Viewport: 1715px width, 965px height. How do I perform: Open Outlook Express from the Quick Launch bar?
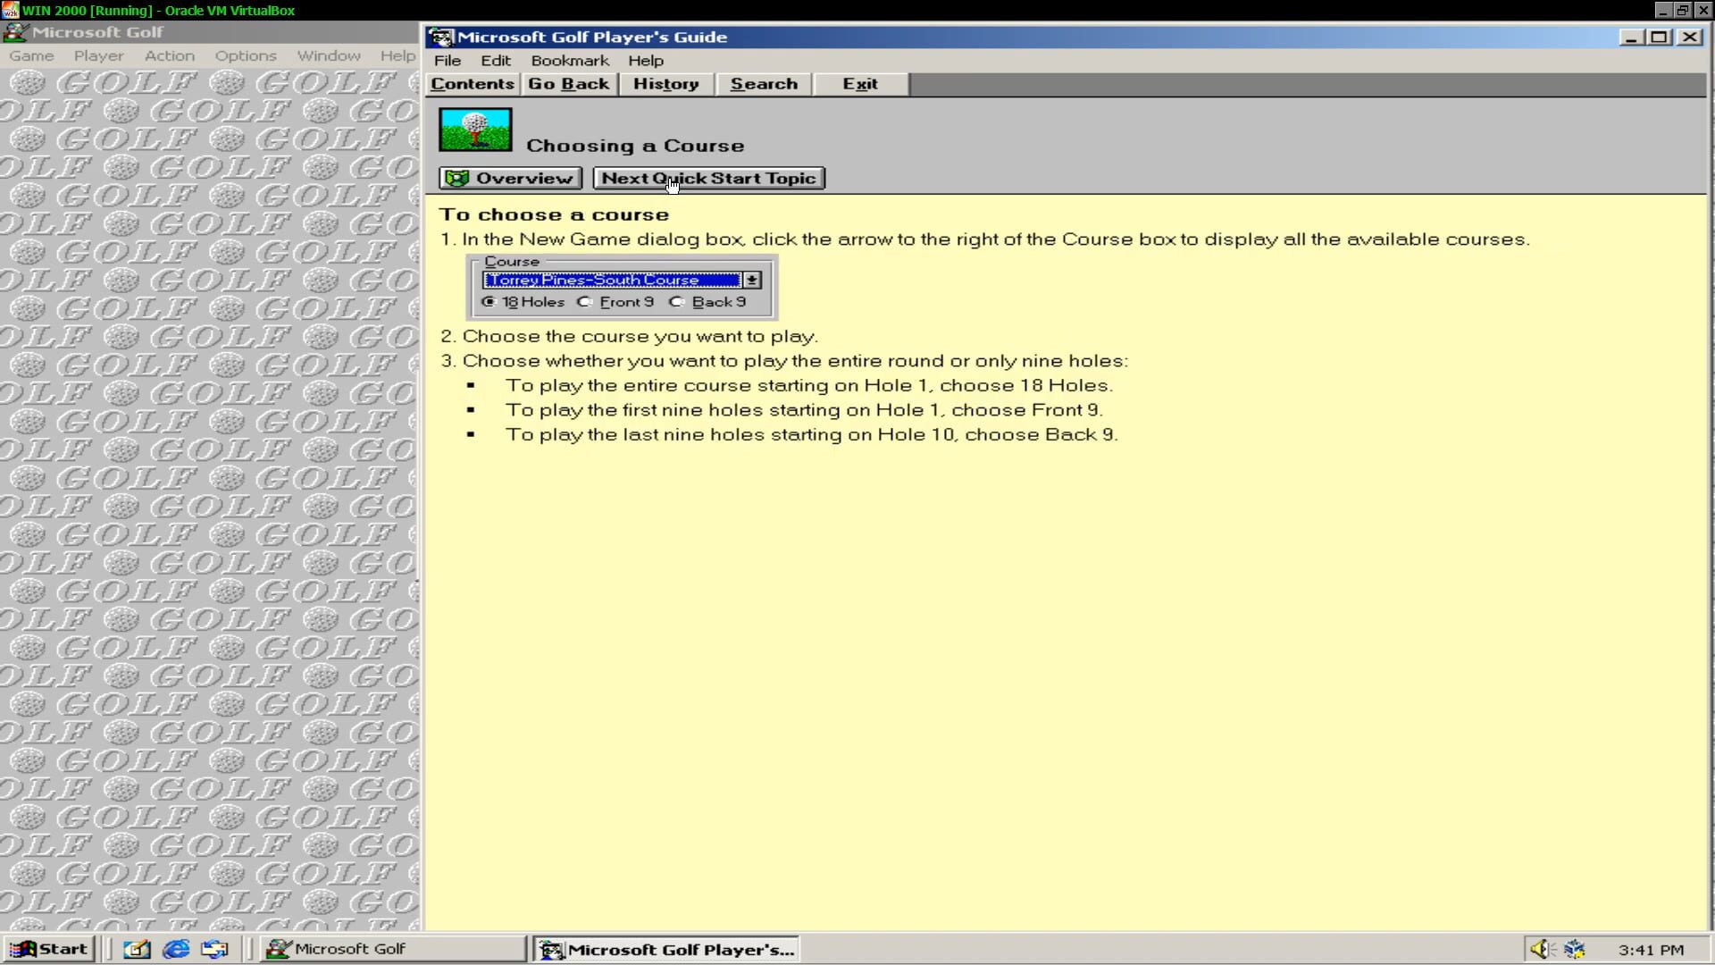pos(214,949)
